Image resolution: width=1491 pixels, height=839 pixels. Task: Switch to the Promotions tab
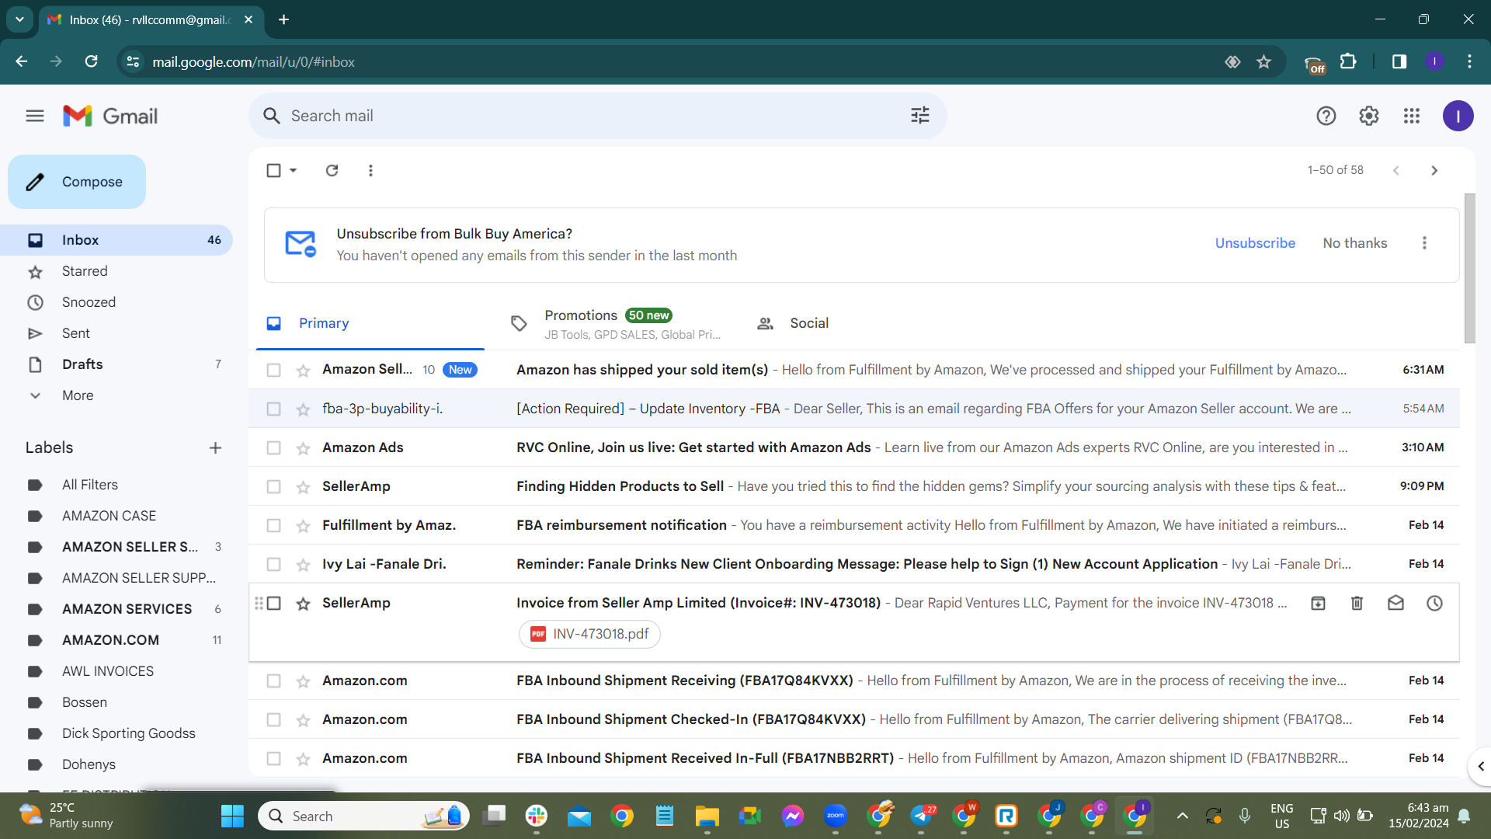pos(615,323)
